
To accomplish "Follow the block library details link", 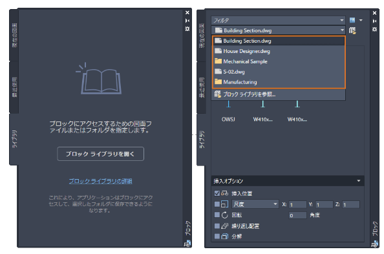I will click(100, 181).
